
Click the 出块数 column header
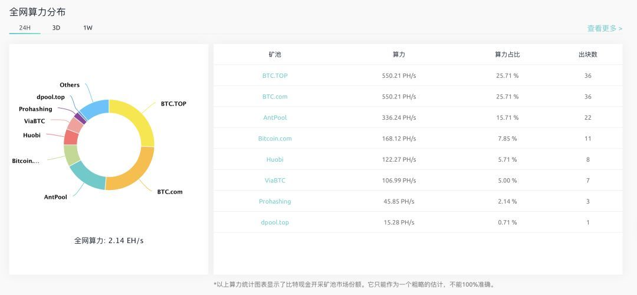(x=588, y=54)
